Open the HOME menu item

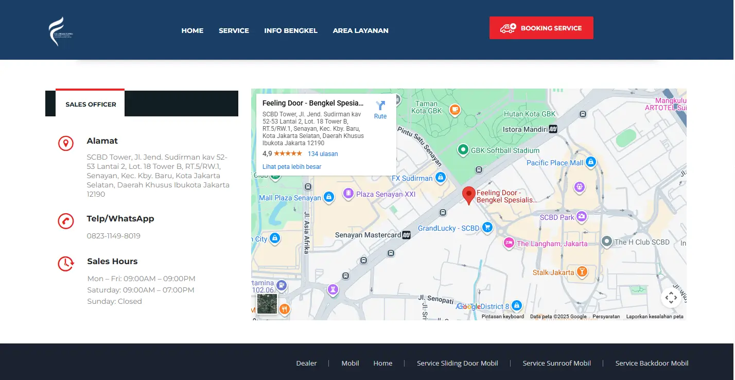click(192, 30)
